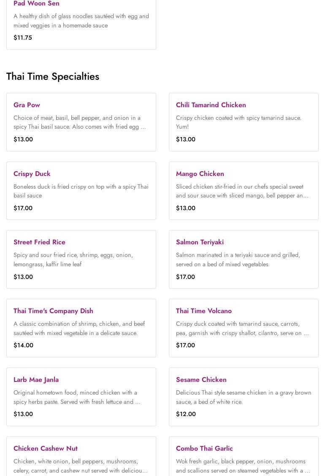Click the Crispy Duck description text
Screen dimensions: 325x476
[81, 191]
